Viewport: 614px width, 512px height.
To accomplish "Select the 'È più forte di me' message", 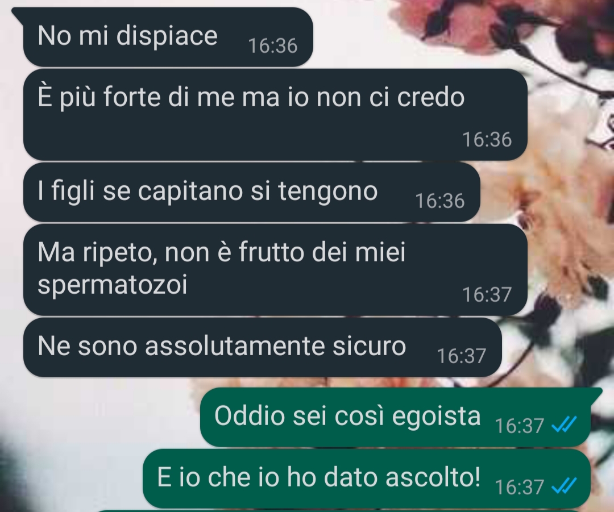I will coord(275,115).
